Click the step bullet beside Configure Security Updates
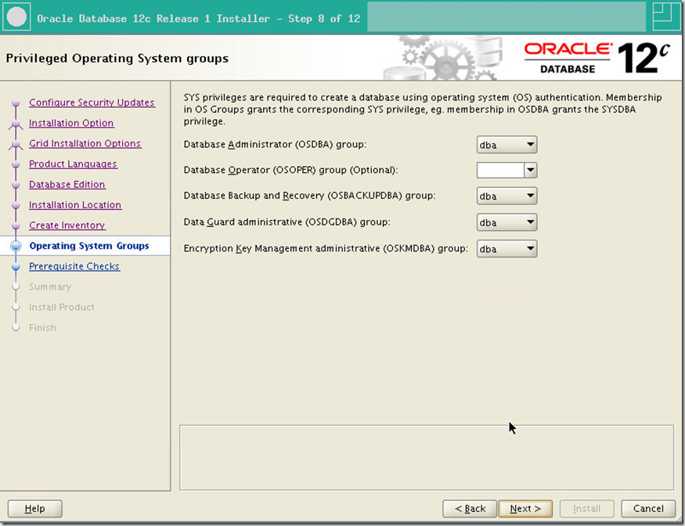 coord(16,103)
